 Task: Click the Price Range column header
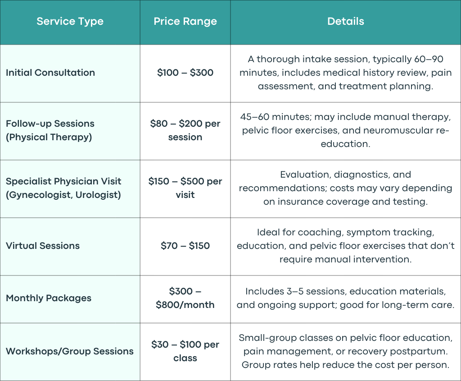(x=185, y=21)
